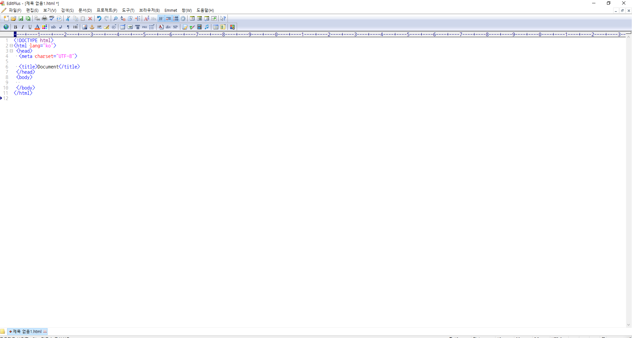Click the Copy icon

coord(75,18)
